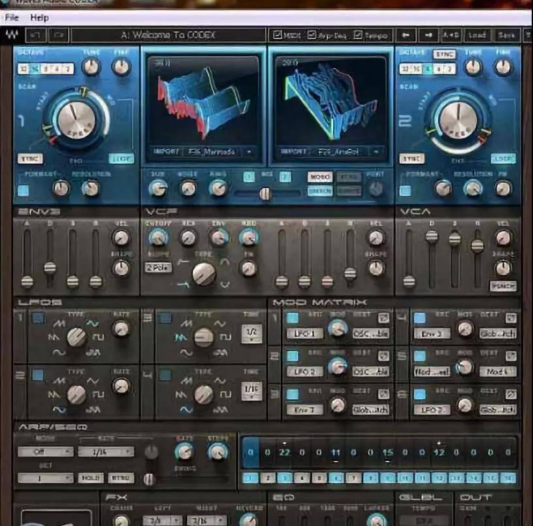Open the File menu
The image size is (533, 526).
point(12,18)
